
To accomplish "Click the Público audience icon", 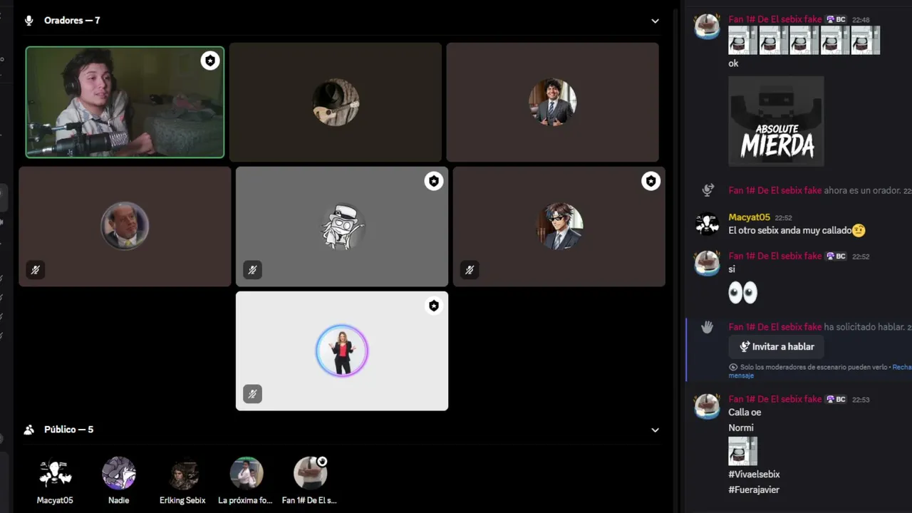I will [29, 430].
